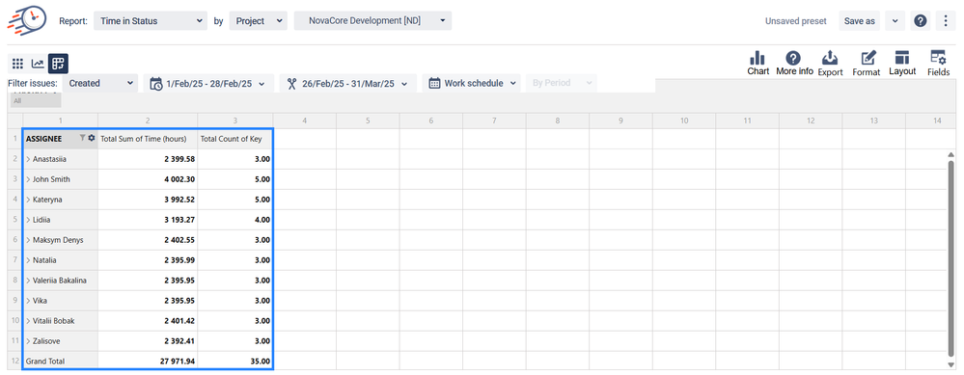Click the Save as button
The height and width of the screenshot is (375, 964).
[x=859, y=21]
